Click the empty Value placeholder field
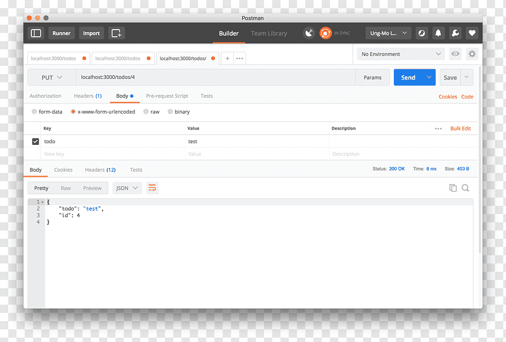 (x=257, y=154)
